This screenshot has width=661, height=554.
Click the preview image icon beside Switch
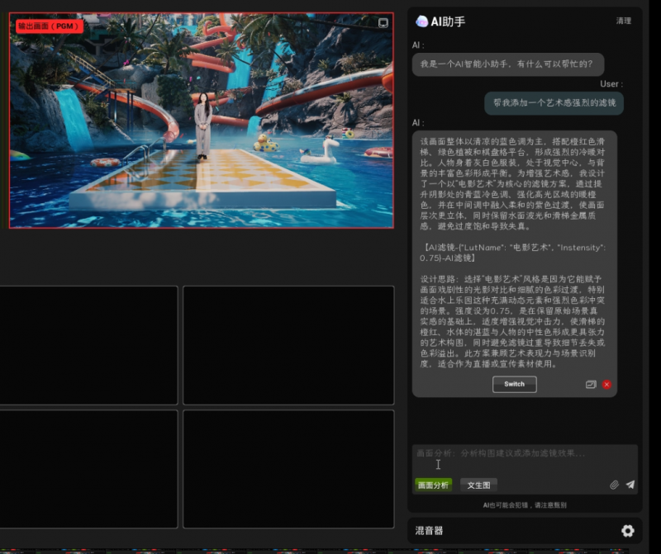click(x=591, y=385)
